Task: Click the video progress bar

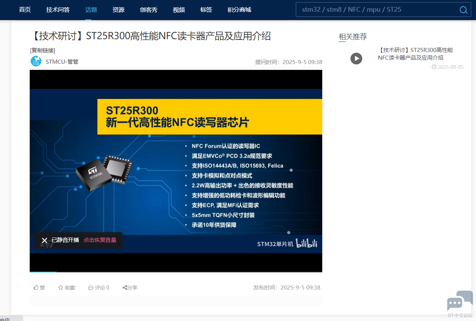Action: [x=176, y=272]
